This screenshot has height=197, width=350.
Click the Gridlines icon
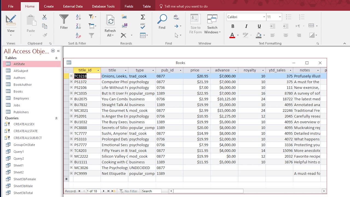tap(311, 26)
